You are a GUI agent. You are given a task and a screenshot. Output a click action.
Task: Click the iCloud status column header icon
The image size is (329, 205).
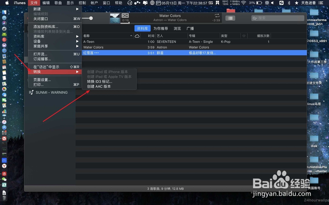pyautogui.click(x=137, y=36)
